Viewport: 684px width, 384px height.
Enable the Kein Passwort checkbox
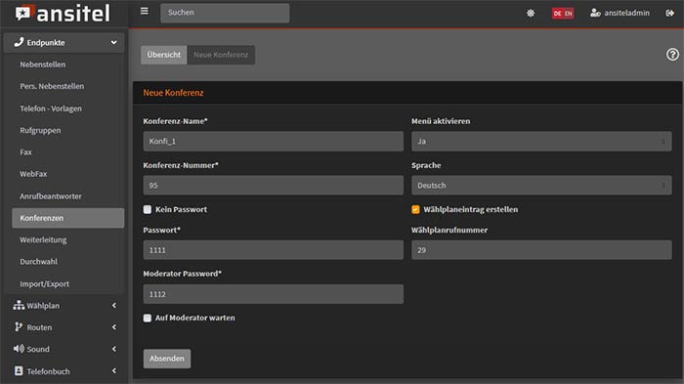pos(148,209)
